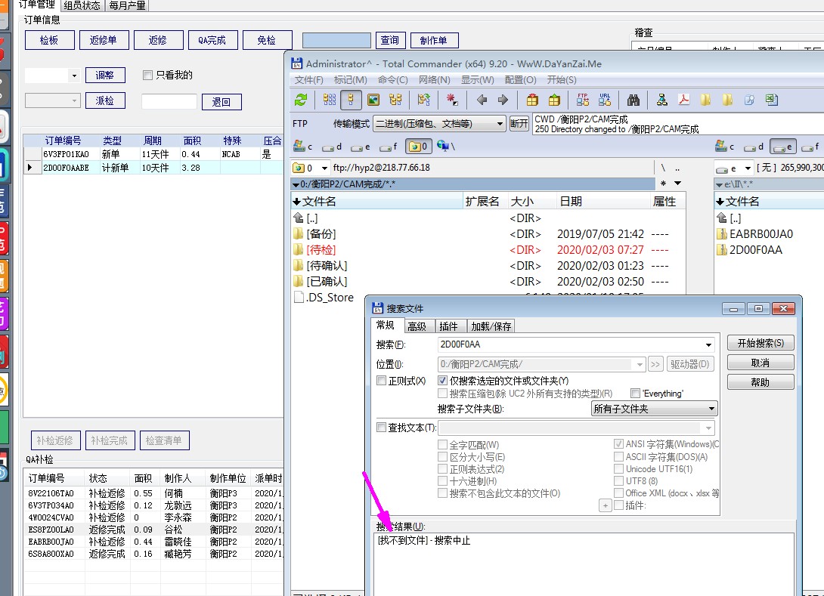This screenshot has width=824, height=596.
Task: Open the parent [..] entry in FTP panel
Action: pos(312,218)
